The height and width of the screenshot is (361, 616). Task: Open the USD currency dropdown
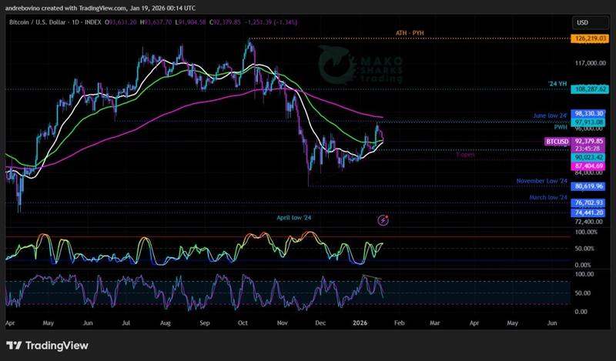tap(582, 23)
